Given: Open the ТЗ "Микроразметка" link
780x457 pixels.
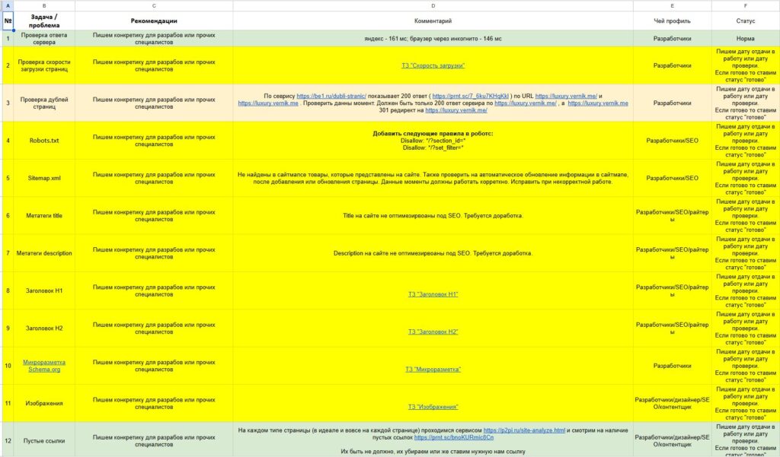Looking at the screenshot, I should coord(433,369).
